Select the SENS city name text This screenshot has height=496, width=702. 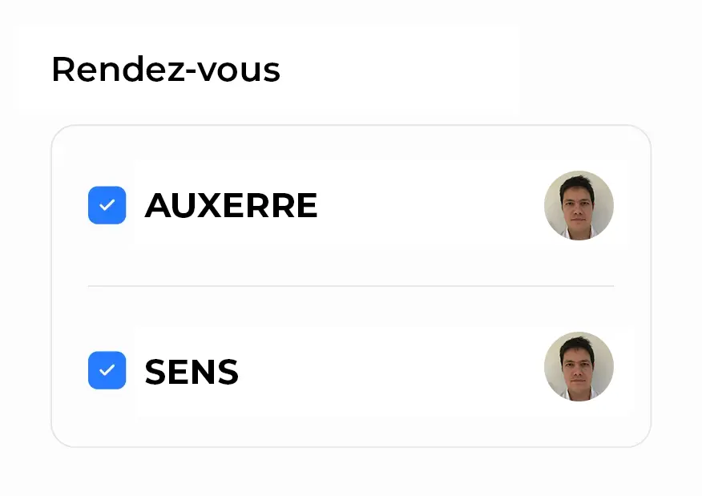[x=192, y=372]
